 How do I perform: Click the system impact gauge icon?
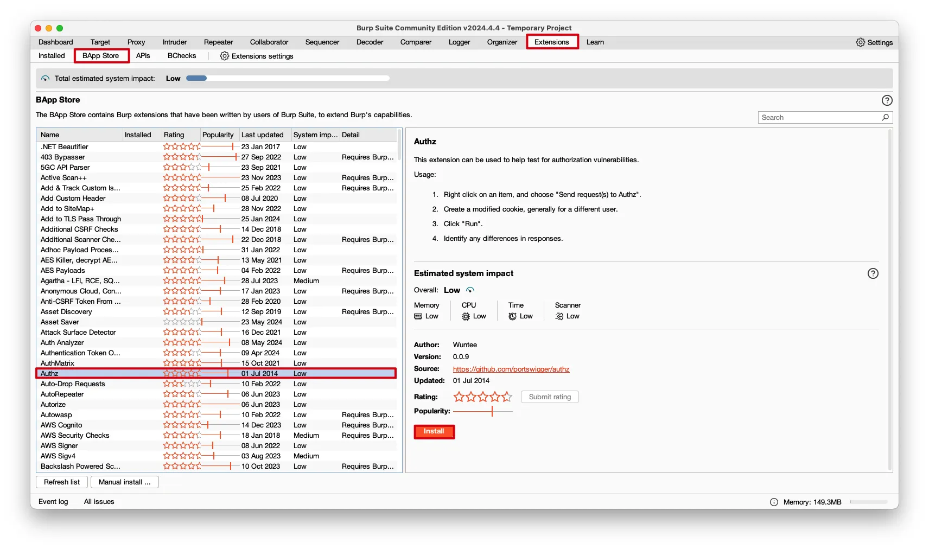point(46,79)
